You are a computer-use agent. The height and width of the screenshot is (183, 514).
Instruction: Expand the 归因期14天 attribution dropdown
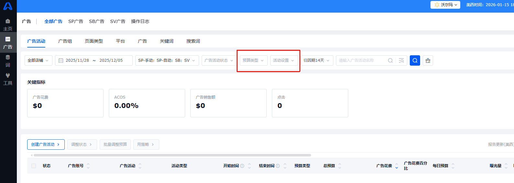317,60
